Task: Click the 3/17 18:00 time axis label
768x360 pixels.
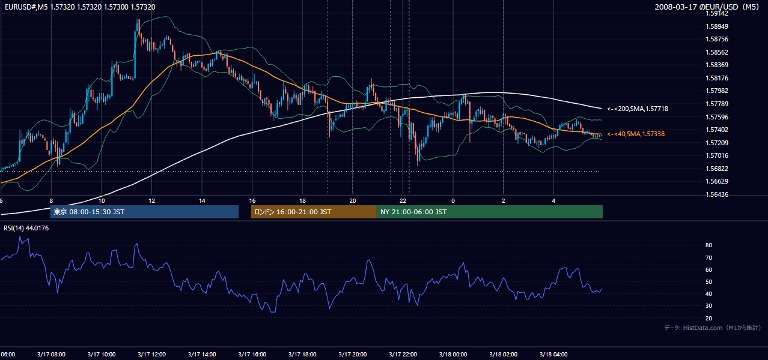Action: point(302,354)
